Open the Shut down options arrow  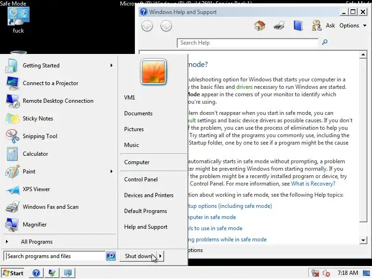coord(160,256)
